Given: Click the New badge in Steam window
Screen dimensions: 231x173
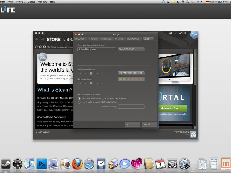Looking at the screenshot, I should [194, 34].
